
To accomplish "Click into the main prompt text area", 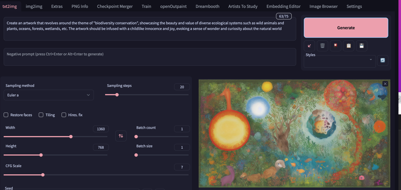I will [150, 29].
